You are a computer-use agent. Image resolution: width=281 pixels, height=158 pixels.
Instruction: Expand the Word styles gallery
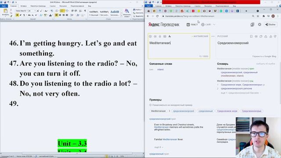pos(121,16)
